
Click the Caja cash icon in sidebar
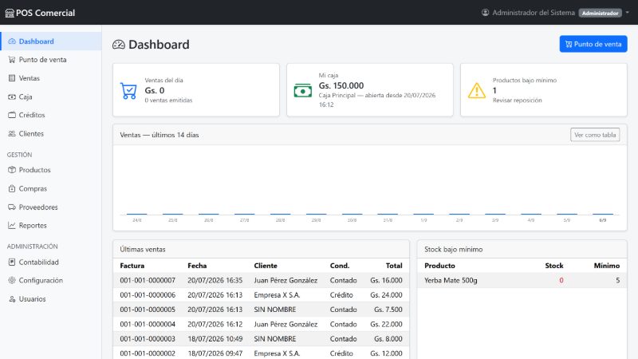coord(12,97)
